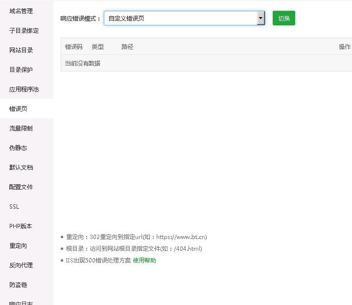The image size is (352, 305).
Task: Click the green 切换 button
Action: click(284, 18)
